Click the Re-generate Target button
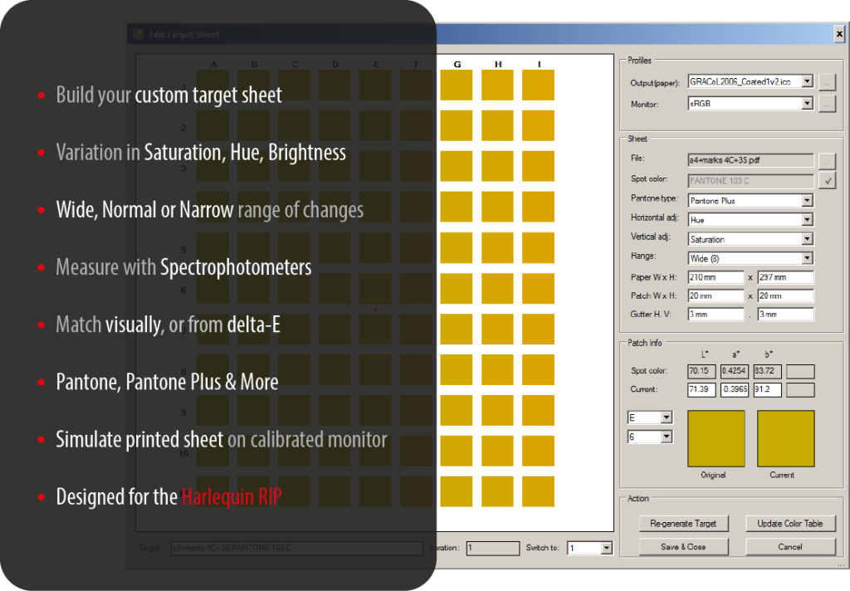Screen dimensions: 850x591 683,523
